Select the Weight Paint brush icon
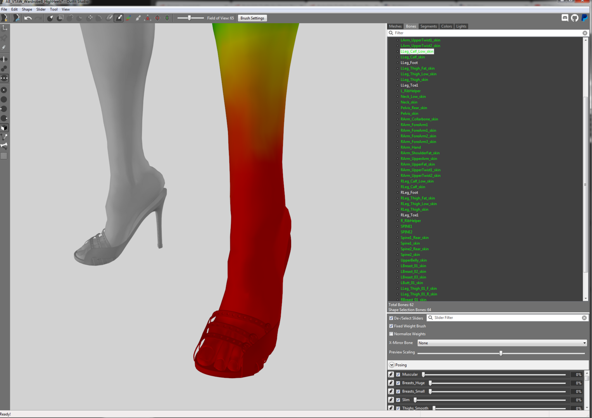Viewport: 592px width, 418px height. point(119,18)
